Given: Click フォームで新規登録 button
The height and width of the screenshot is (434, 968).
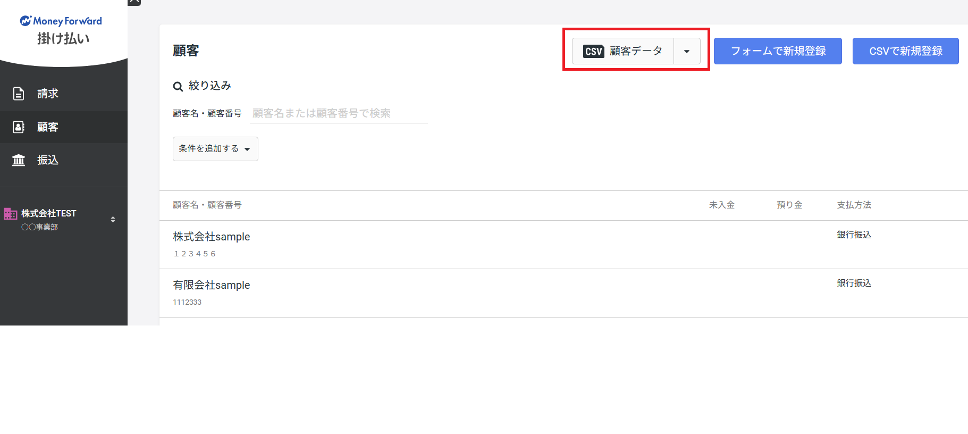Looking at the screenshot, I should pos(778,51).
